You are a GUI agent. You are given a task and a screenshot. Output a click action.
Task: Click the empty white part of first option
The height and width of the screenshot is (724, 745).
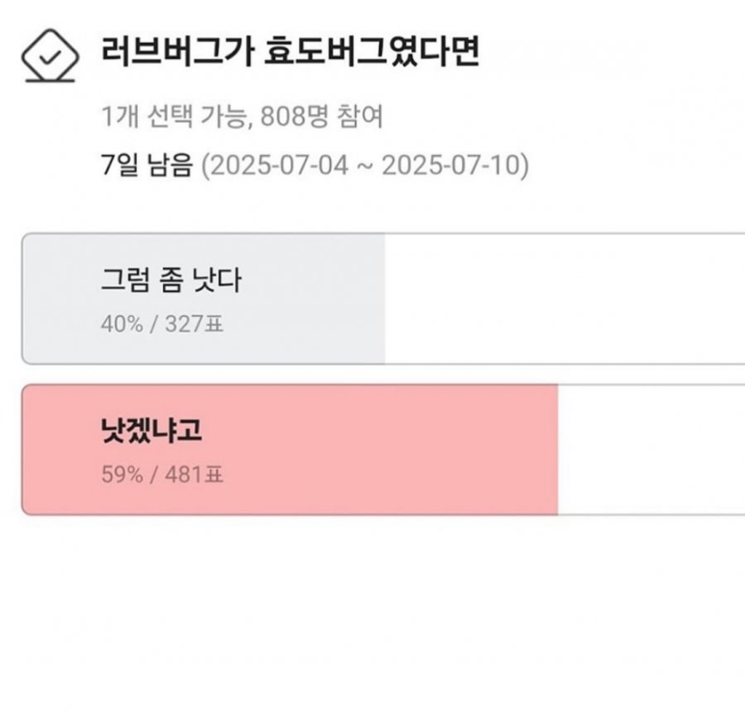[x=565, y=298]
